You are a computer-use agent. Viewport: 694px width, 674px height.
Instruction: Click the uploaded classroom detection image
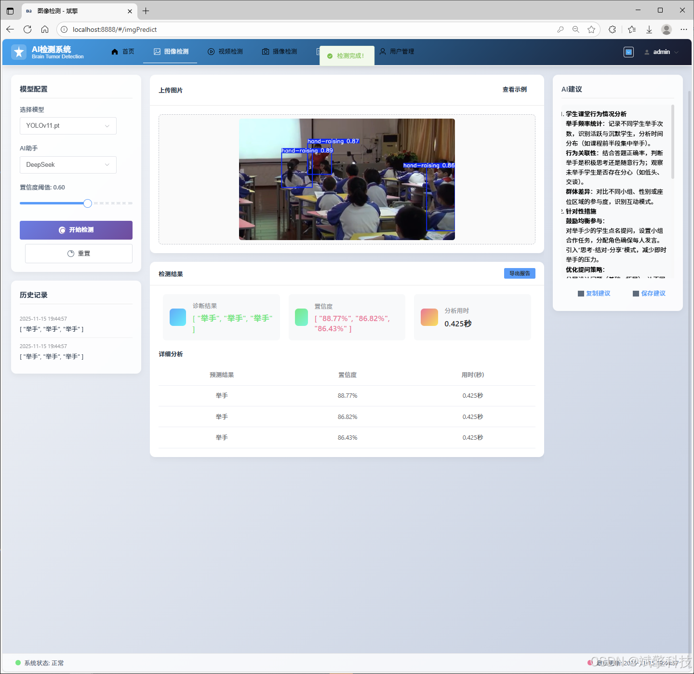(x=347, y=179)
